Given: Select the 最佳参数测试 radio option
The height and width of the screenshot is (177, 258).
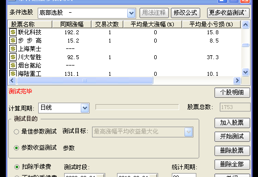Looking at the screenshot, I should (x=16, y=132).
